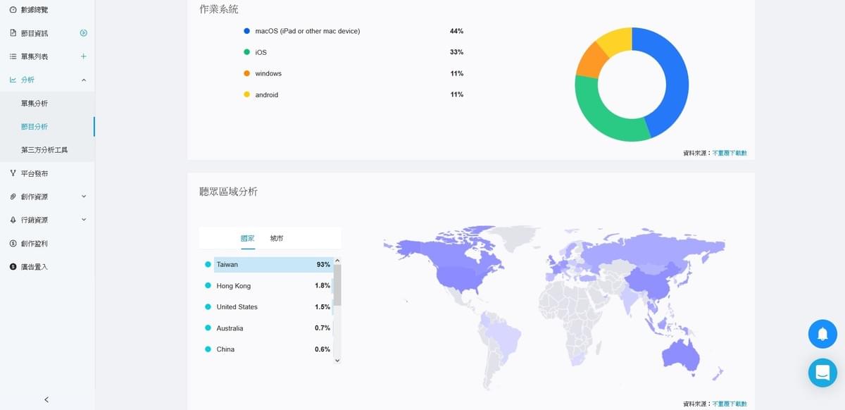This screenshot has width=845, height=410.
Task: Open 第三方分析工具 in the sidebar
Action: click(x=44, y=150)
